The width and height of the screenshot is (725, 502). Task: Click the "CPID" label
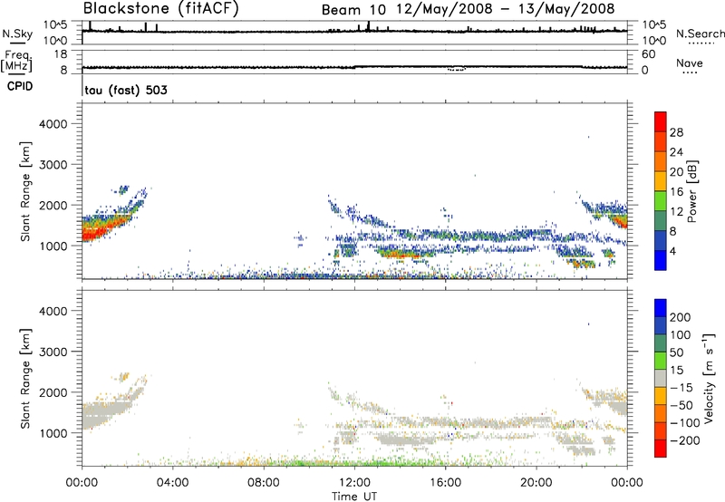pos(20,86)
